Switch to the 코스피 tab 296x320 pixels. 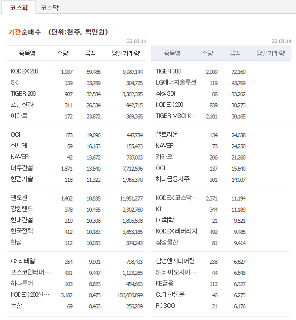[19, 8]
